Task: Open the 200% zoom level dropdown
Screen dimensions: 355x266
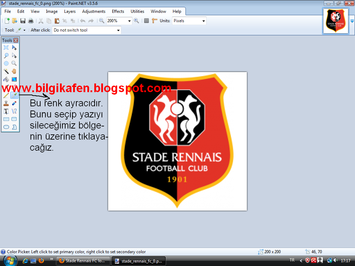Action: click(x=129, y=21)
